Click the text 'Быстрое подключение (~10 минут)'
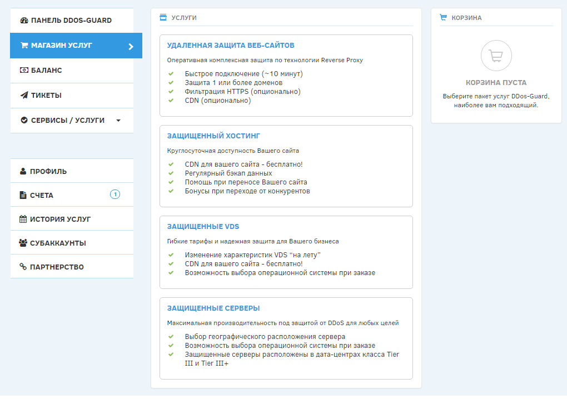This screenshot has width=567, height=399. pyautogui.click(x=243, y=74)
